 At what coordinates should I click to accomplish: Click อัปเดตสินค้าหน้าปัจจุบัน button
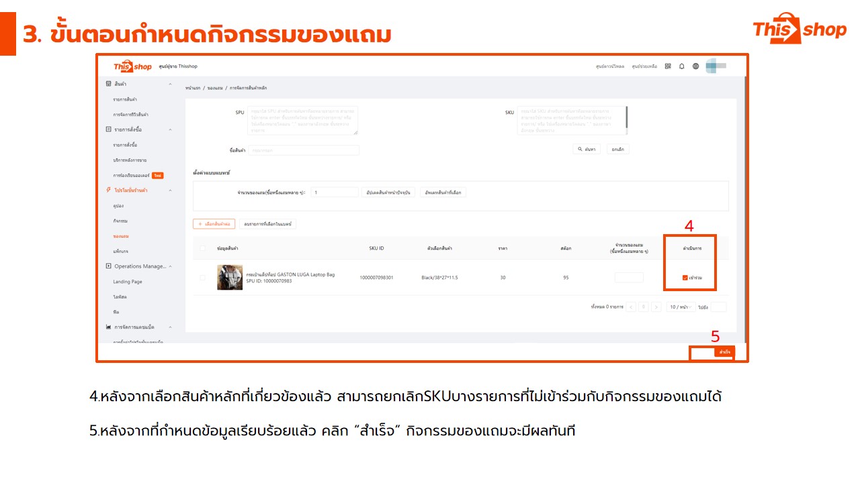tap(388, 193)
